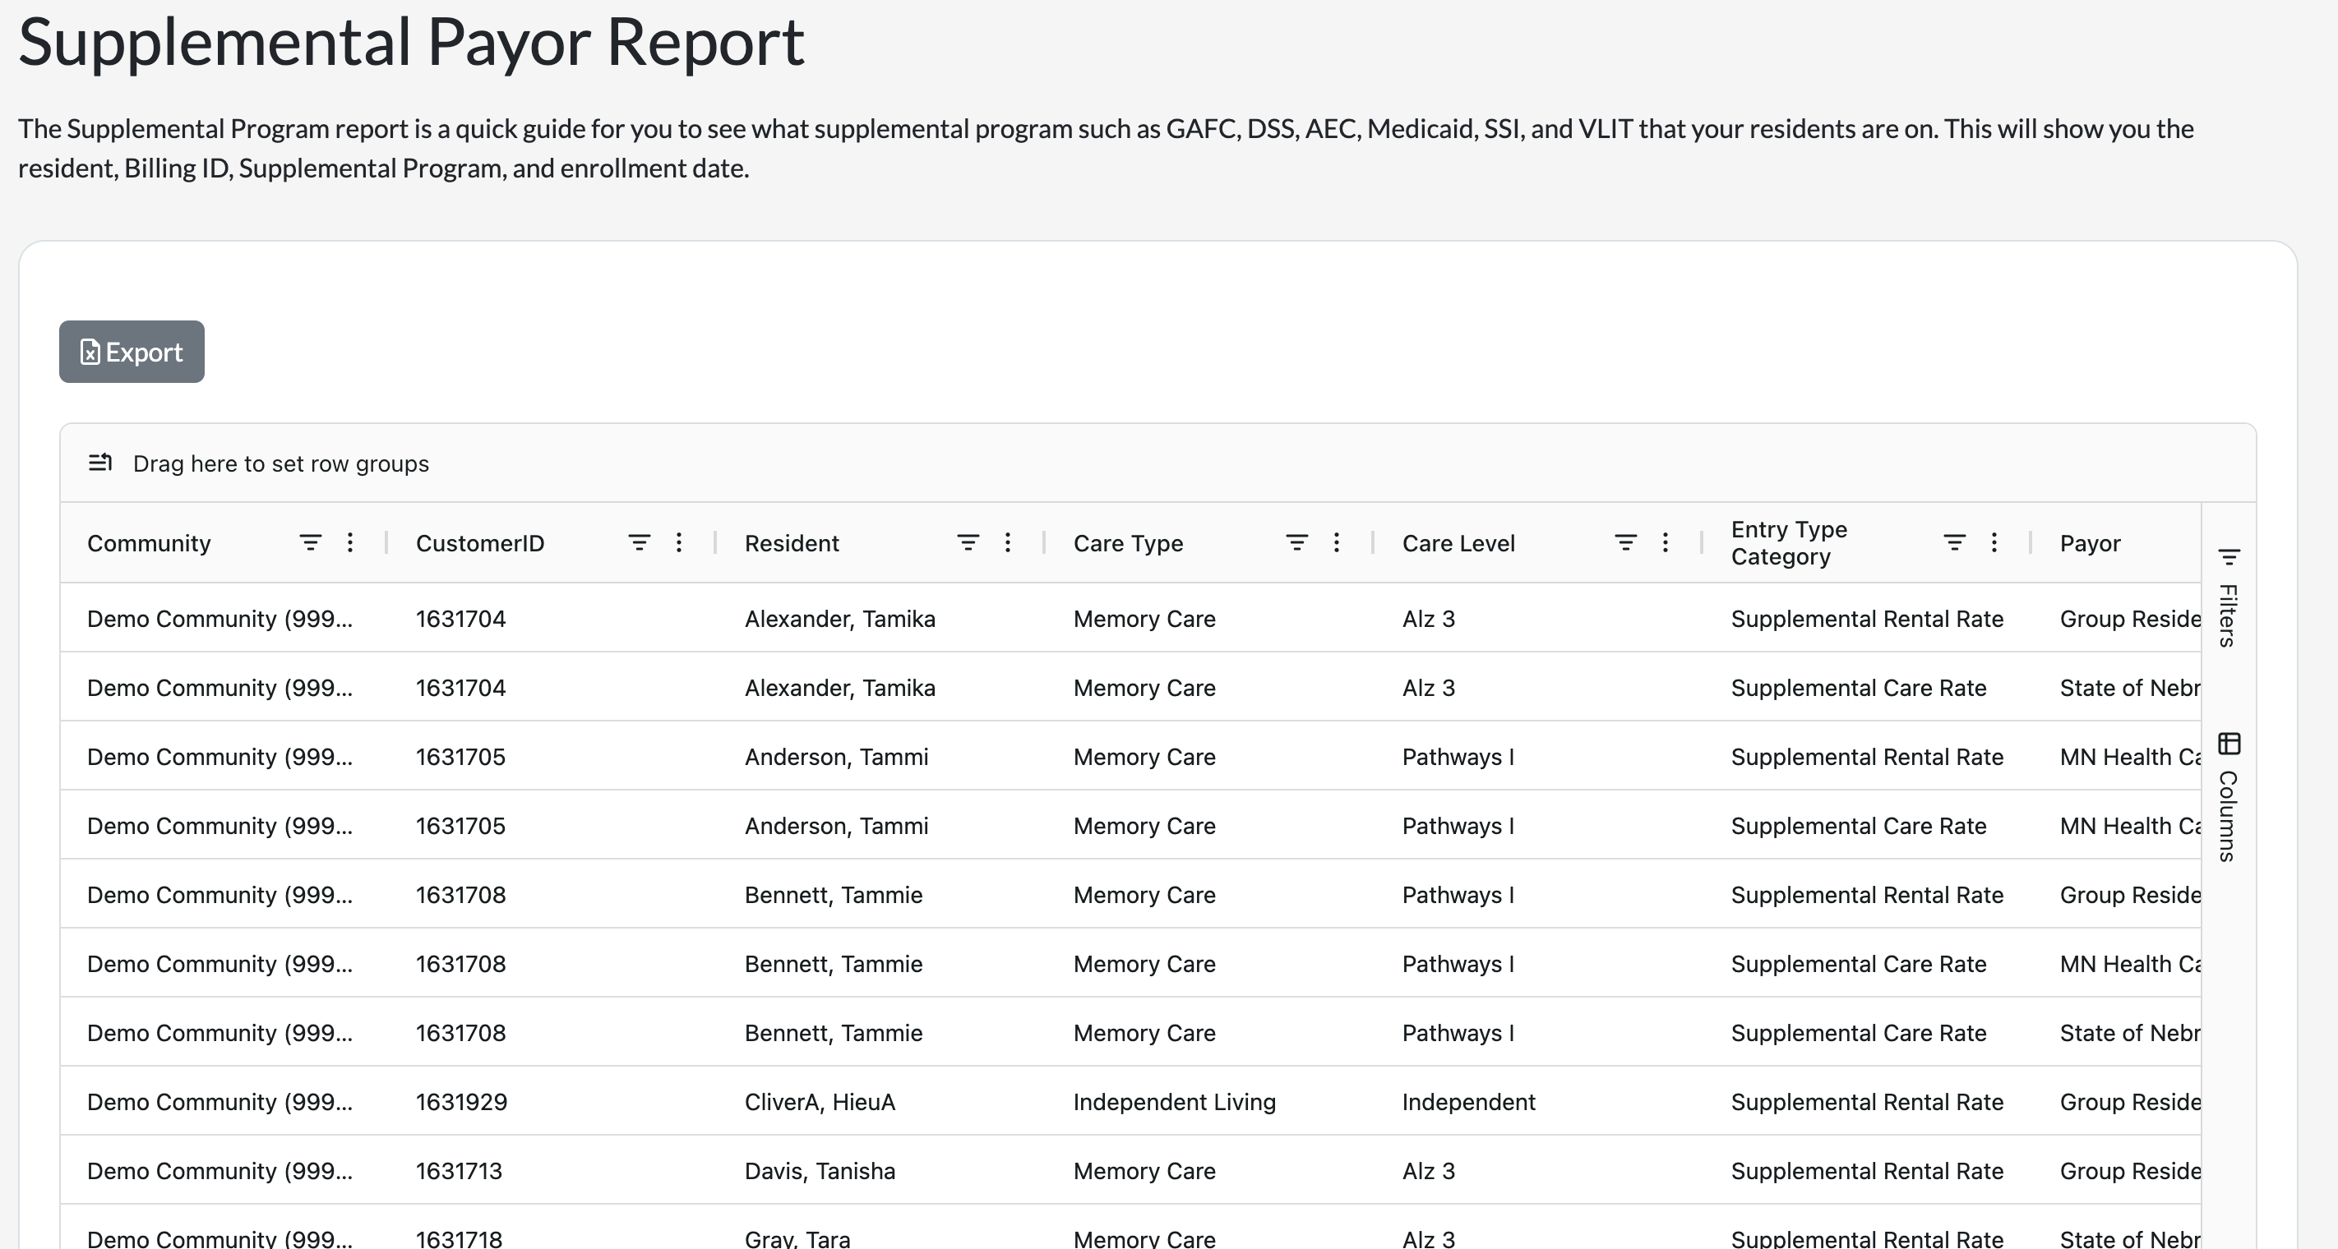Select the CliverA, HieuA resident row

click(x=819, y=1102)
